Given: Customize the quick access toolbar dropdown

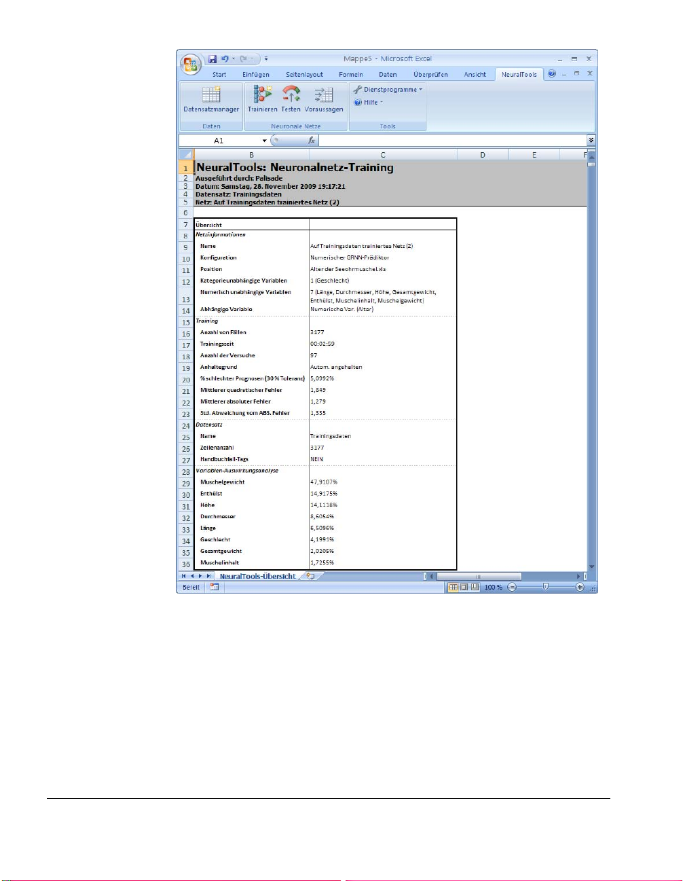Looking at the screenshot, I should pyautogui.click(x=266, y=59).
